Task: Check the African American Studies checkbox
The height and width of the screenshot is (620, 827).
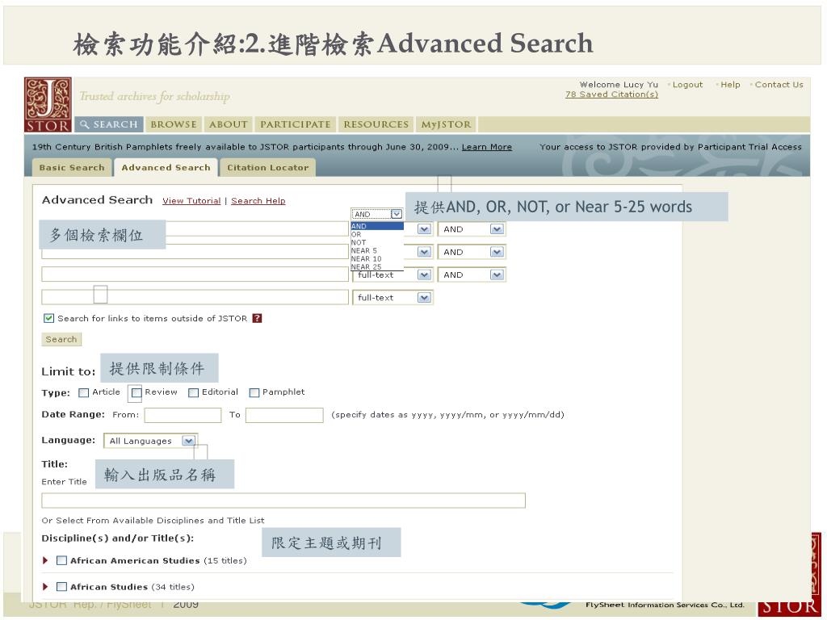Action: (61, 560)
